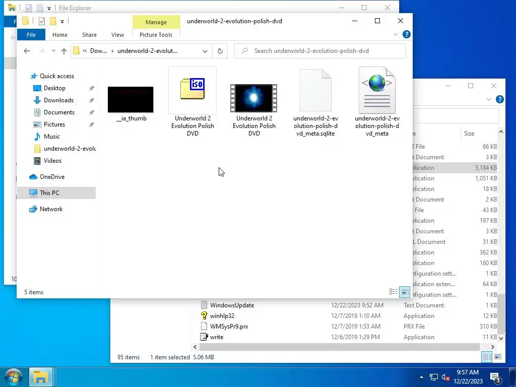Screen dimensions: 516x387
Task: Open underworld-2-evolu folder in the navigation pane
Action: [70, 149]
